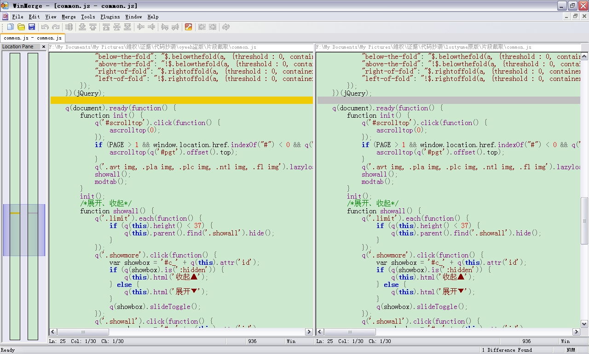This screenshot has width=589, height=354.
Task: Click left pane scroll-left arrow
Action: pos(53,332)
